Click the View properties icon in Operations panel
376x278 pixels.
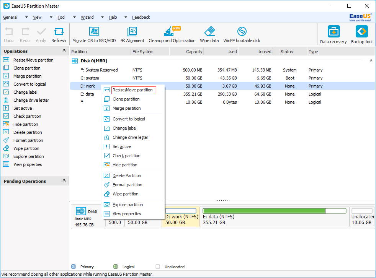pos(6,164)
